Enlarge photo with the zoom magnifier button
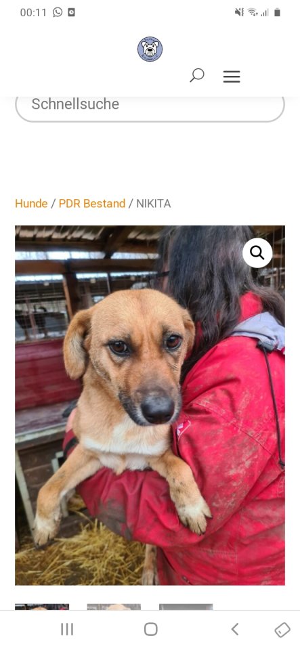 tap(257, 253)
